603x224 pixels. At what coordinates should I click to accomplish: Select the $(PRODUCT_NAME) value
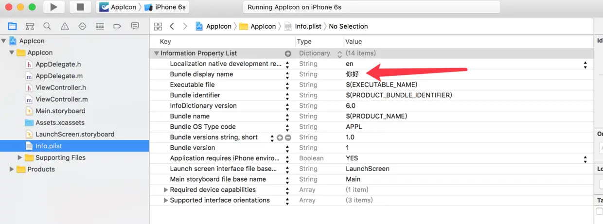click(376, 116)
